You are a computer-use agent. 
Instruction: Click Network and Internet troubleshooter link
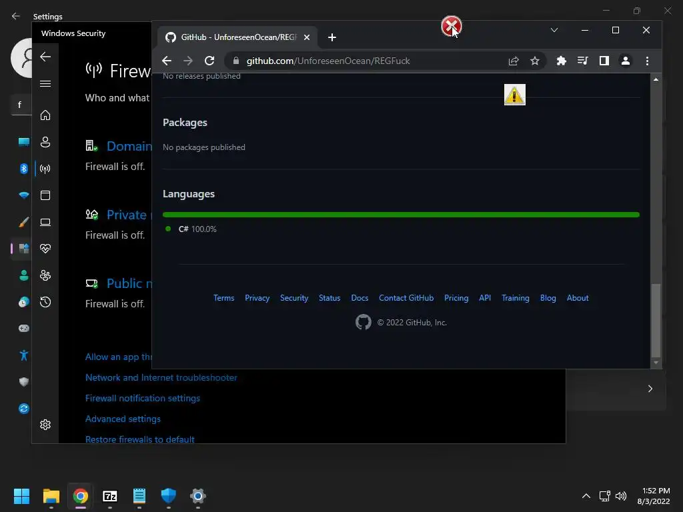[x=161, y=377]
